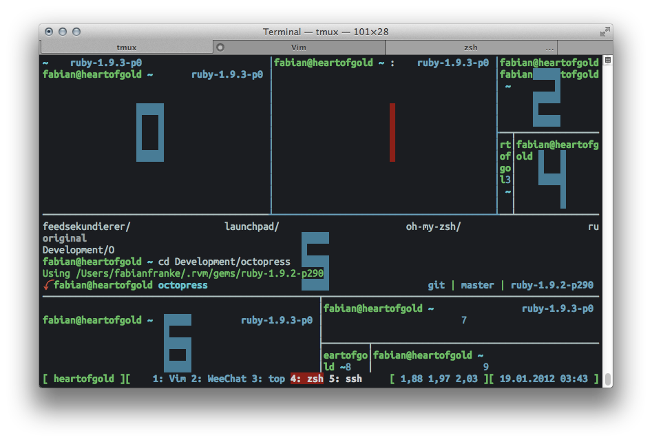Click the large pane number 4

[552, 179]
